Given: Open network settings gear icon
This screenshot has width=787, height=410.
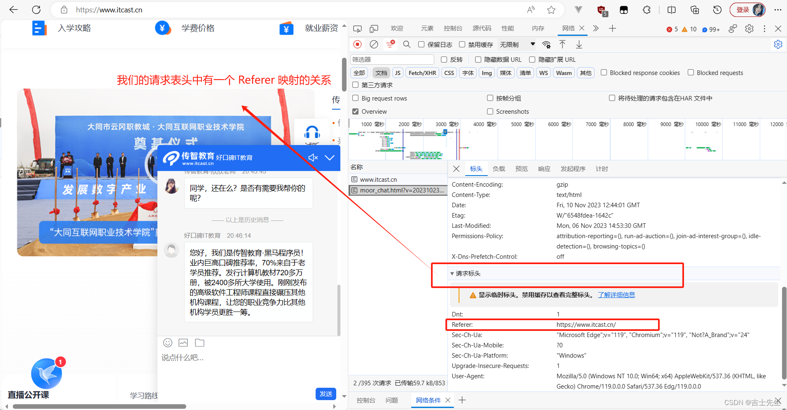Looking at the screenshot, I should (x=778, y=44).
